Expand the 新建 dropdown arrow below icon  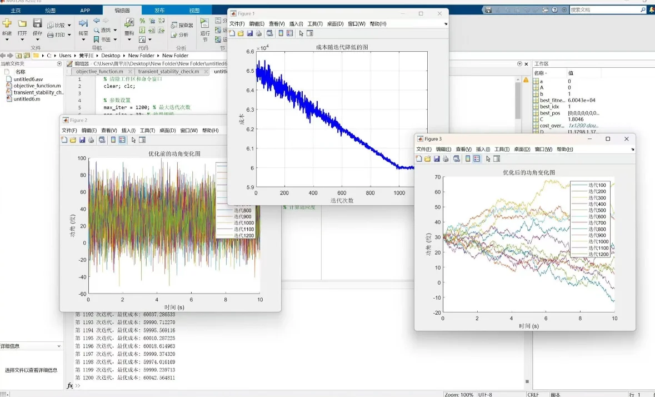coord(7,39)
